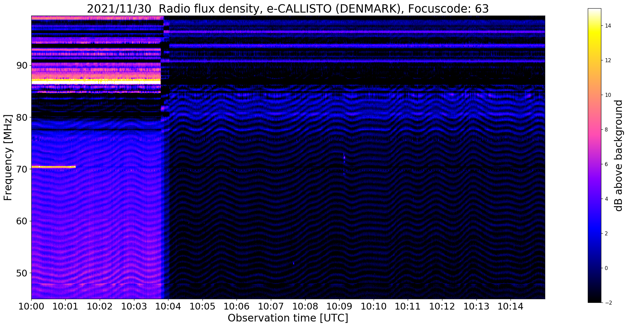
Task: Click the 'Frequency [MHz]' axis label
Action: coord(8,158)
